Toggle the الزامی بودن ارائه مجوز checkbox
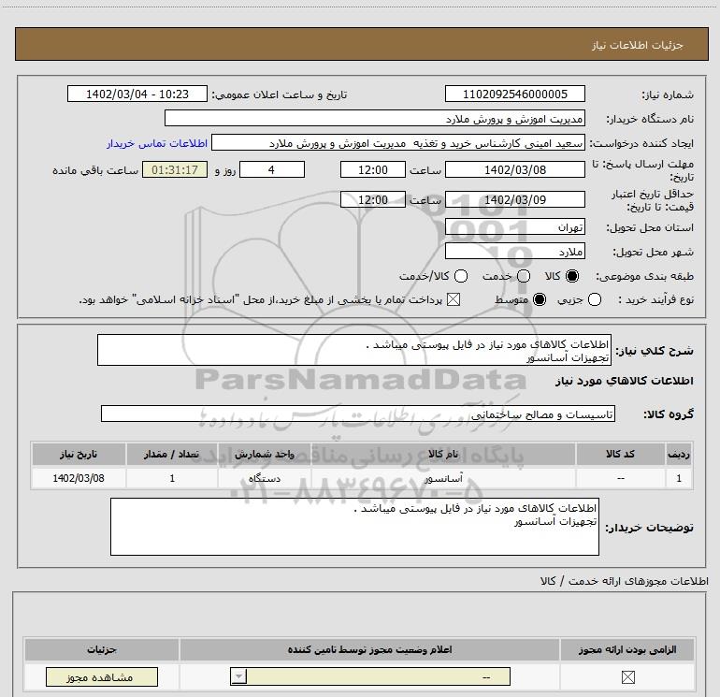Image resolution: width=720 pixels, height=697 pixels. tap(627, 676)
